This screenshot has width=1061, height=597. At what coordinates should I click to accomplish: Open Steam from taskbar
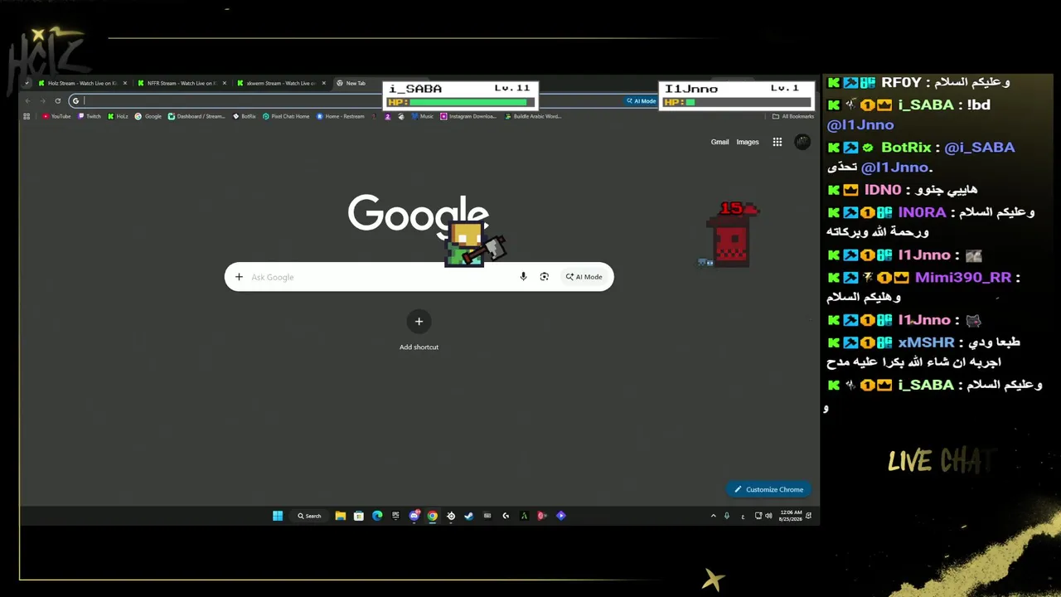[x=469, y=516]
